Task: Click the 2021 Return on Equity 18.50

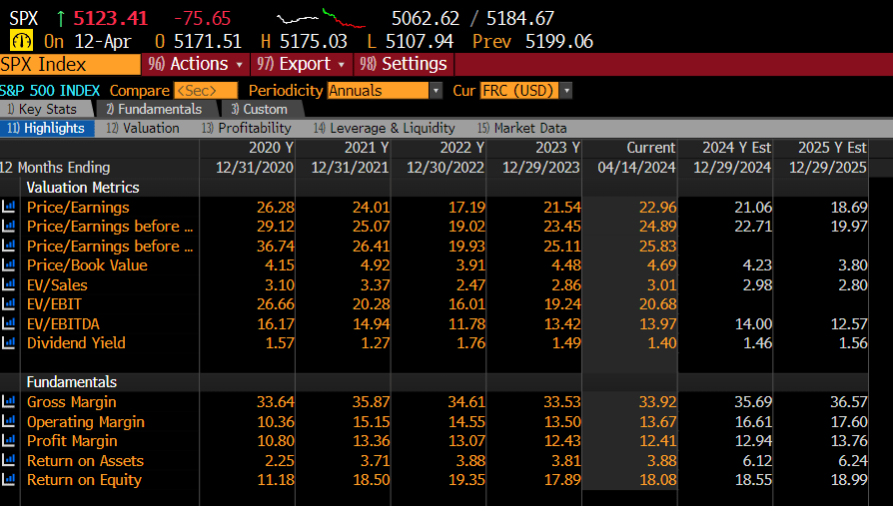Action: click(372, 480)
